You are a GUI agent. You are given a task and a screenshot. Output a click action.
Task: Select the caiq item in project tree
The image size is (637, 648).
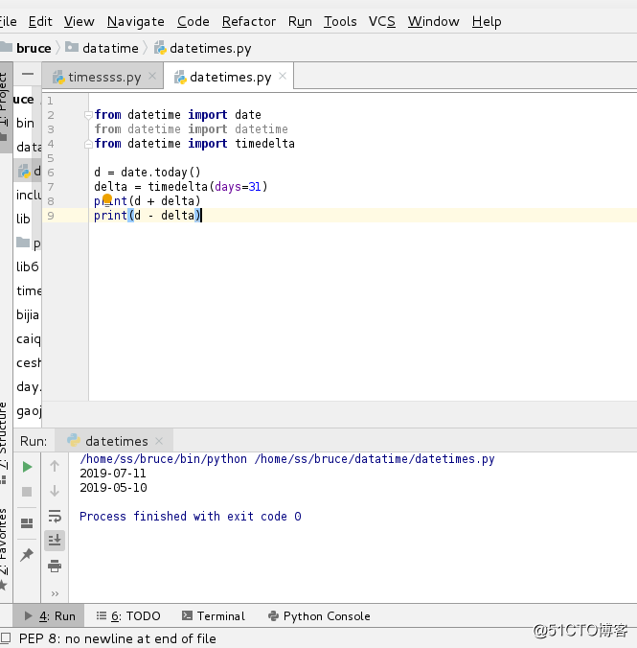27,339
